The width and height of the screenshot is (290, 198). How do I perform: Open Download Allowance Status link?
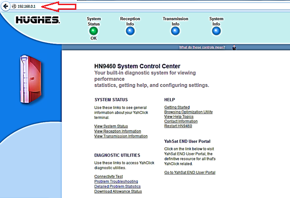click(118, 191)
